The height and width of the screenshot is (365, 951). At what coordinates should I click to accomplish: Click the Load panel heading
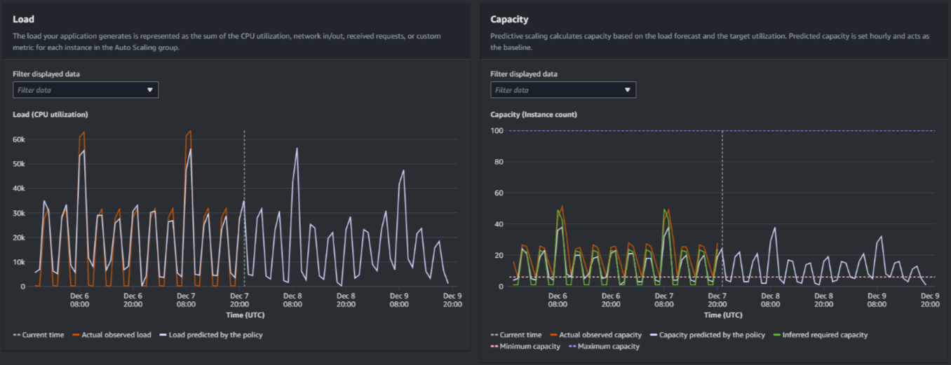[23, 19]
